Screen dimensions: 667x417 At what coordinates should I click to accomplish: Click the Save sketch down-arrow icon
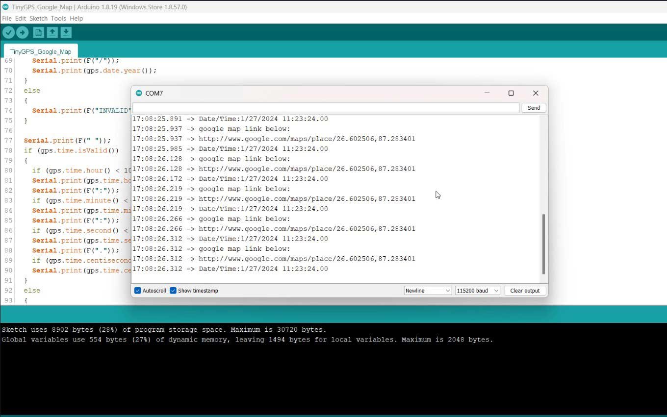click(66, 32)
